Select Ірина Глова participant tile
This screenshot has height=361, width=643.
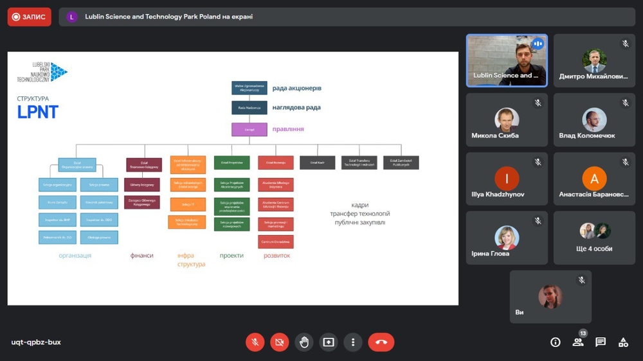[x=507, y=238]
